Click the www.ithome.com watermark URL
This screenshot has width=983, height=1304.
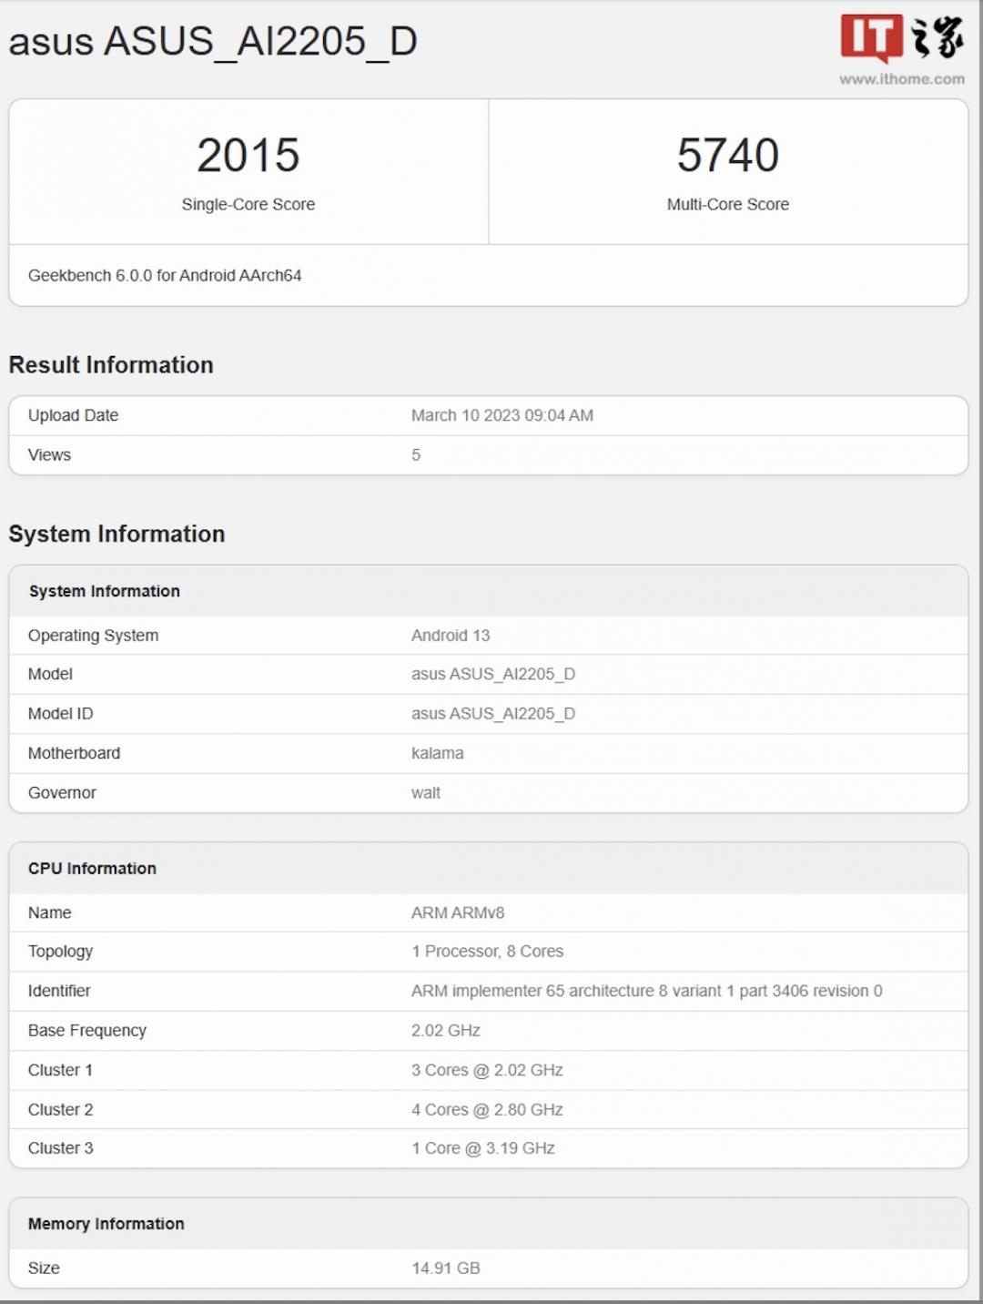(901, 79)
